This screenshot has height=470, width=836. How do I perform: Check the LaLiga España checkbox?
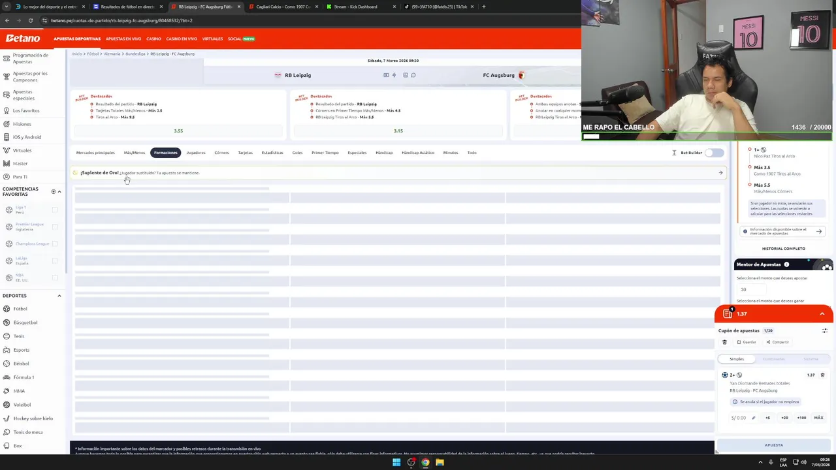click(x=55, y=260)
